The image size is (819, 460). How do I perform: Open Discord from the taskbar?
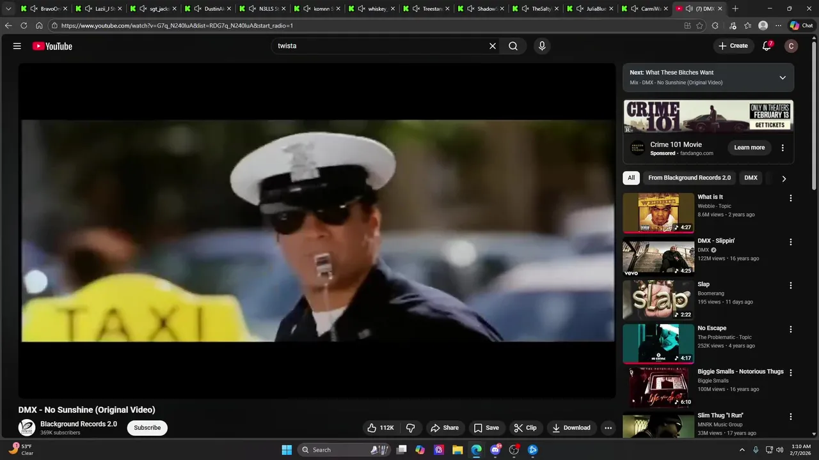(495, 450)
